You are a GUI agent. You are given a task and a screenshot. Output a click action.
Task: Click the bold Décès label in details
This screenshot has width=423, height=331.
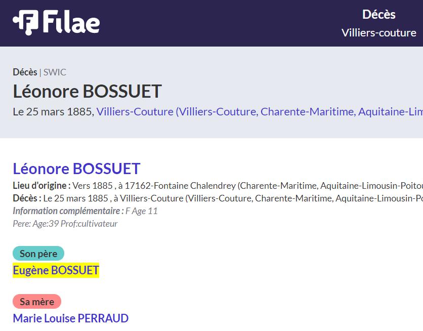[x=27, y=198]
